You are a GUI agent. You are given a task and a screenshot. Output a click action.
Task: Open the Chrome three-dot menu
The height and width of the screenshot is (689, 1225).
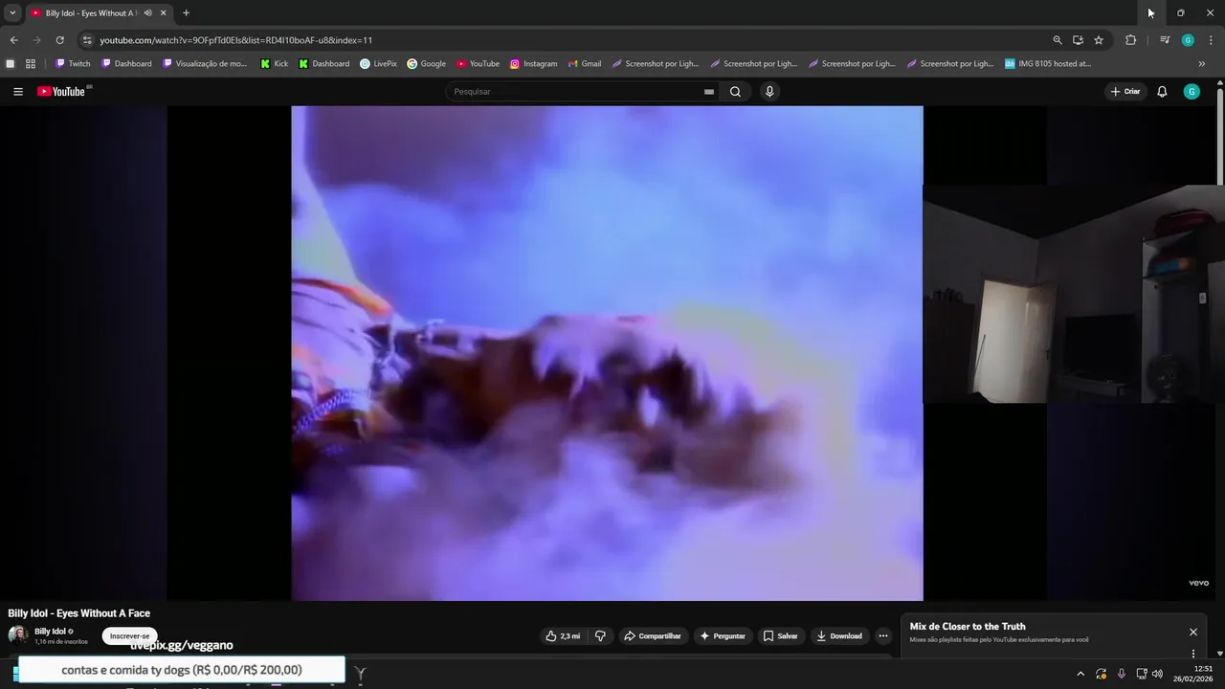point(1212,40)
